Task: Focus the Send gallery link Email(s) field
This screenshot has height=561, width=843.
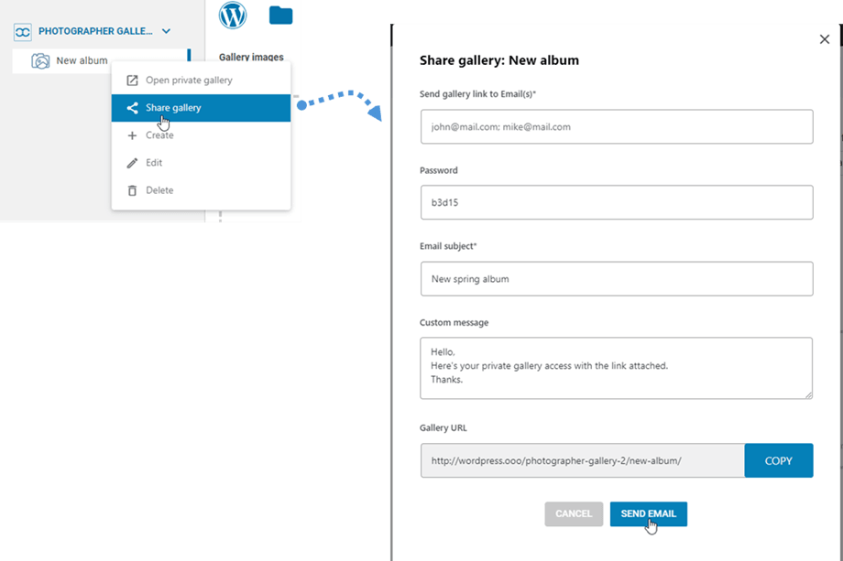Action: 617,127
